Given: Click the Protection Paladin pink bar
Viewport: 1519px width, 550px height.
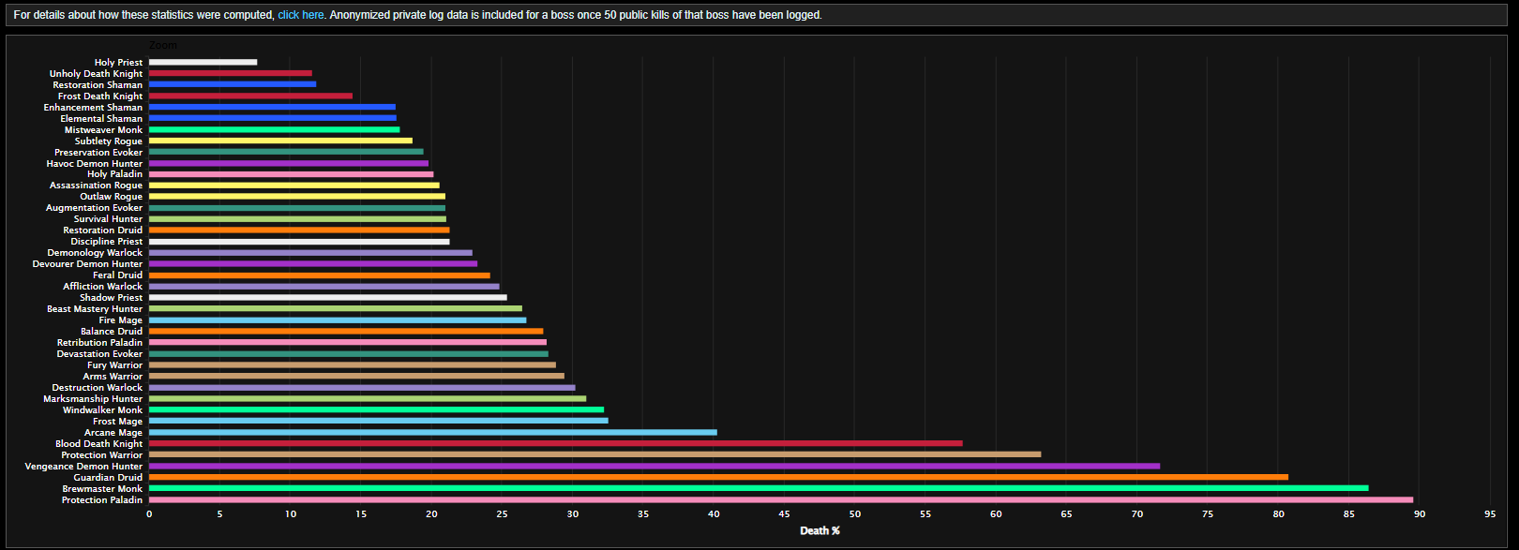Looking at the screenshot, I should (x=780, y=499).
